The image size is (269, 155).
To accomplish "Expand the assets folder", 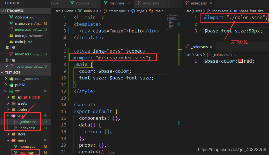I will (8, 103).
